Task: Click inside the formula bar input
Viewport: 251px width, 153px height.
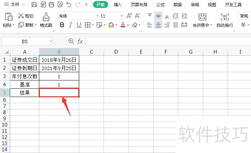Action: pyautogui.click(x=168, y=41)
